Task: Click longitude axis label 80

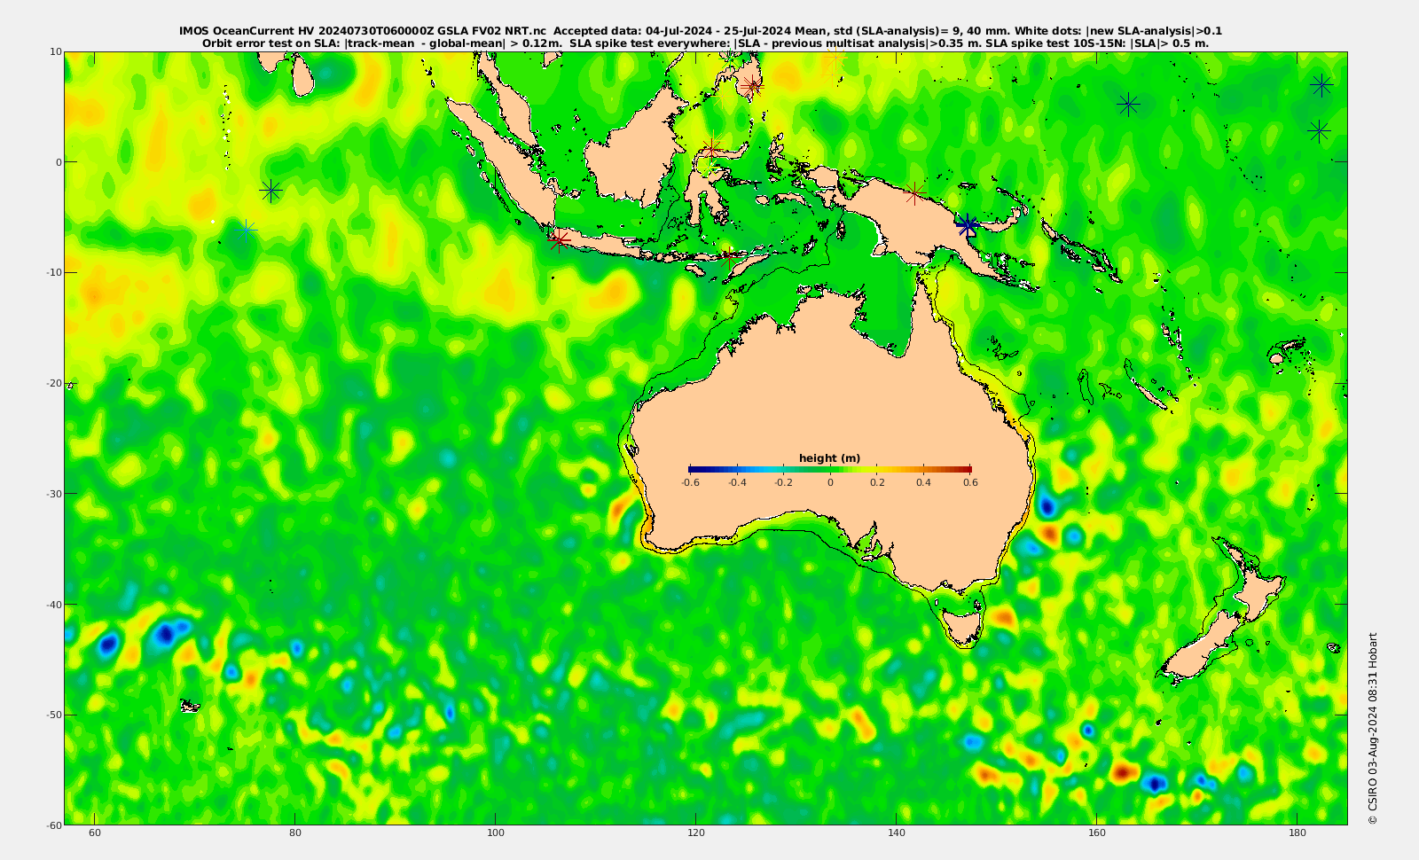Action: (295, 833)
